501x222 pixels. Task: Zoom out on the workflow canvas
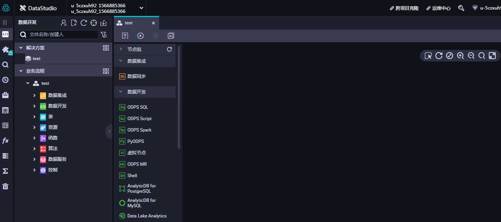pyautogui.click(x=471, y=56)
